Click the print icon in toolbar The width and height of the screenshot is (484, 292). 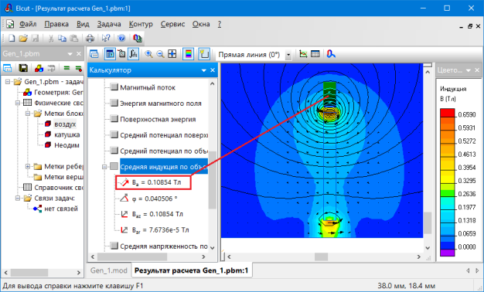pos(90,38)
